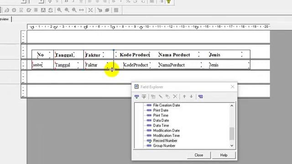
Task: Click the Italic I formatting icon
Action: [x=74, y=1]
